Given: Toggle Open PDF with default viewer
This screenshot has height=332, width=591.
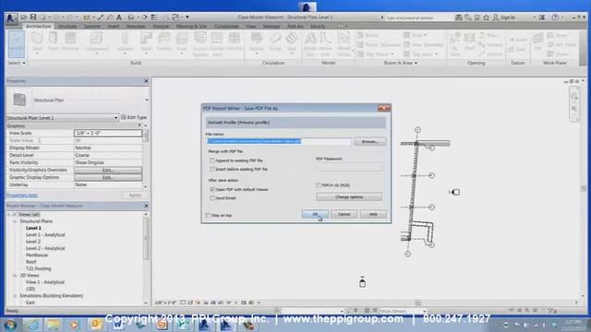Looking at the screenshot, I should [212, 189].
